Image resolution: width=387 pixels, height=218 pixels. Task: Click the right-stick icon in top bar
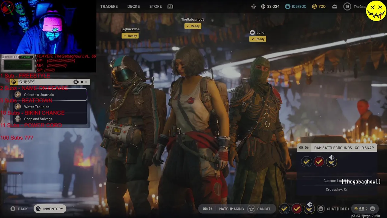(x=254, y=6)
